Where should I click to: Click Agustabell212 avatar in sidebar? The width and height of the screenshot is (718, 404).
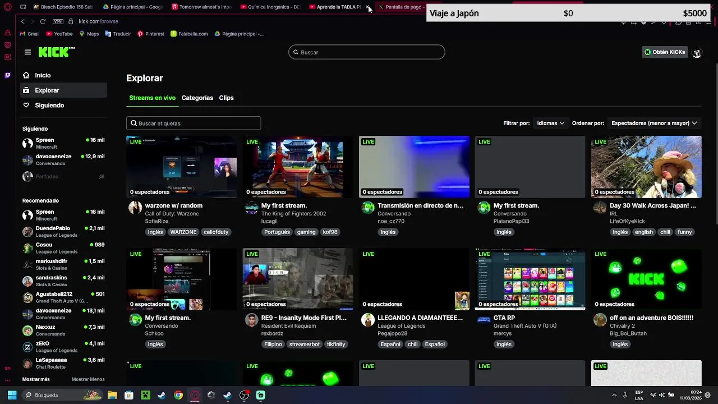(27, 297)
